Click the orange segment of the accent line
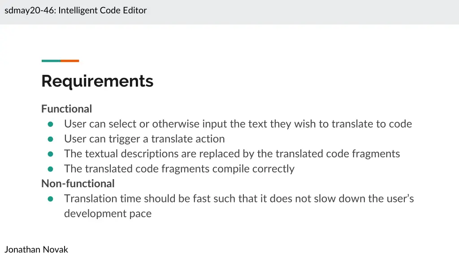This screenshot has width=459, height=258. click(70, 61)
